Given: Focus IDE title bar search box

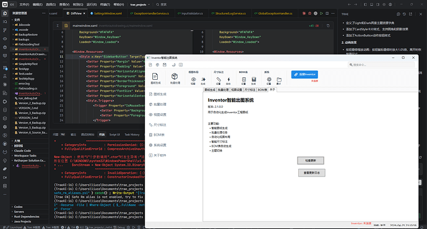Looking at the screenshot, I should pyautogui.click(x=162, y=4).
